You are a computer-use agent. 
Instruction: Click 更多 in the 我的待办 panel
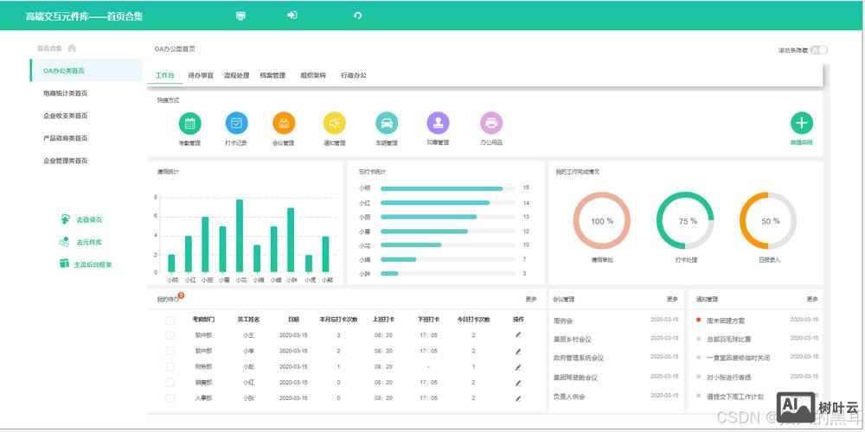(531, 299)
